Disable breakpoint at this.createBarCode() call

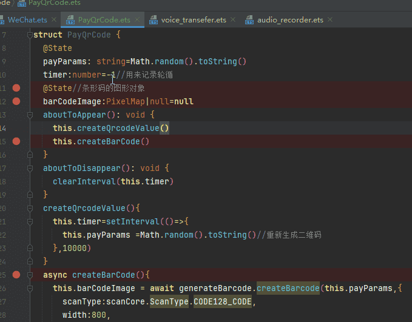tap(16, 141)
